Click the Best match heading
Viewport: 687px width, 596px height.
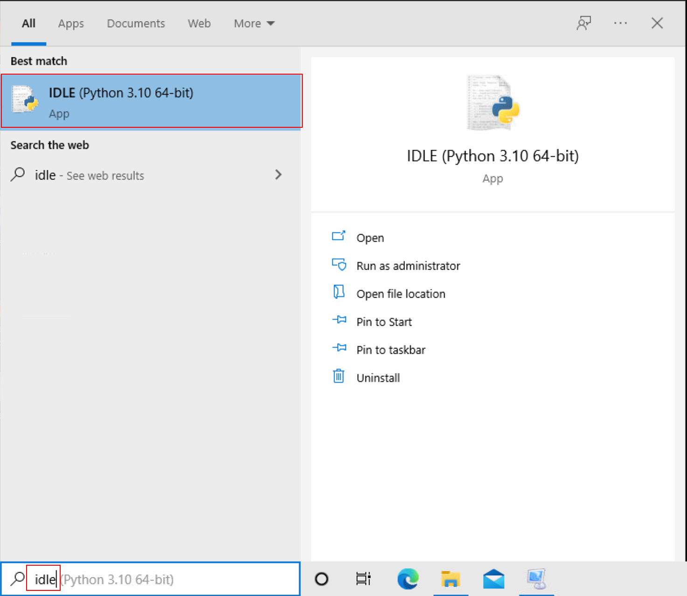pyautogui.click(x=39, y=61)
